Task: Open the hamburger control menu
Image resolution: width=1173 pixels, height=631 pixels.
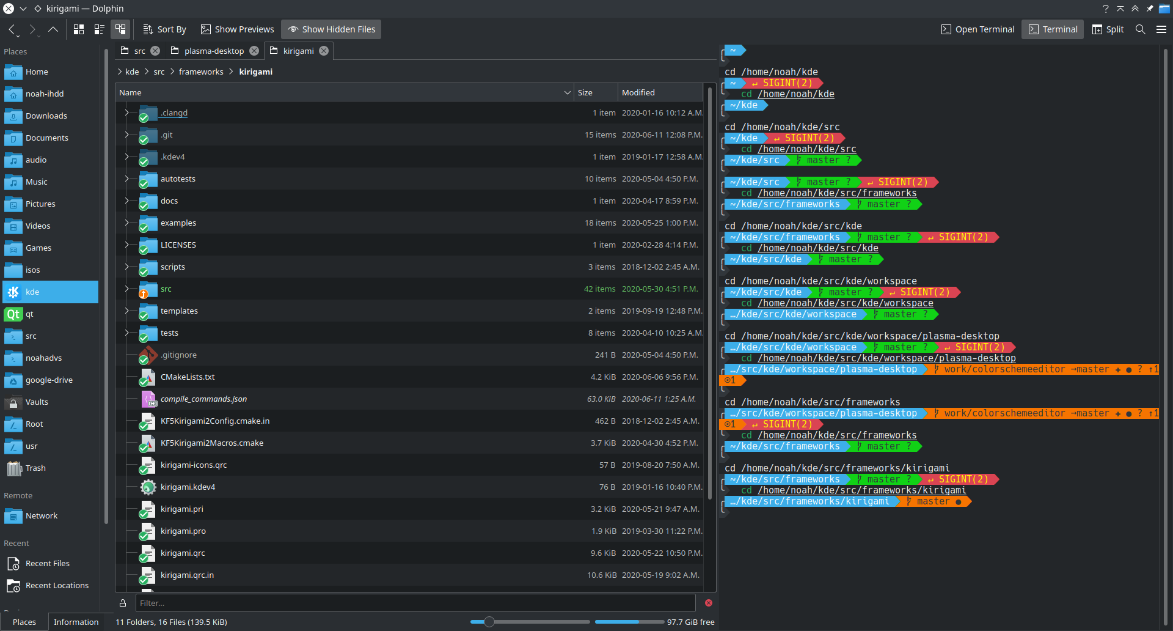Action: [x=1161, y=29]
